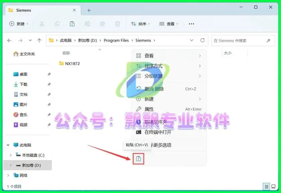Open 查看 submenu in context menu
The height and width of the screenshot is (193, 281).
click(169, 56)
